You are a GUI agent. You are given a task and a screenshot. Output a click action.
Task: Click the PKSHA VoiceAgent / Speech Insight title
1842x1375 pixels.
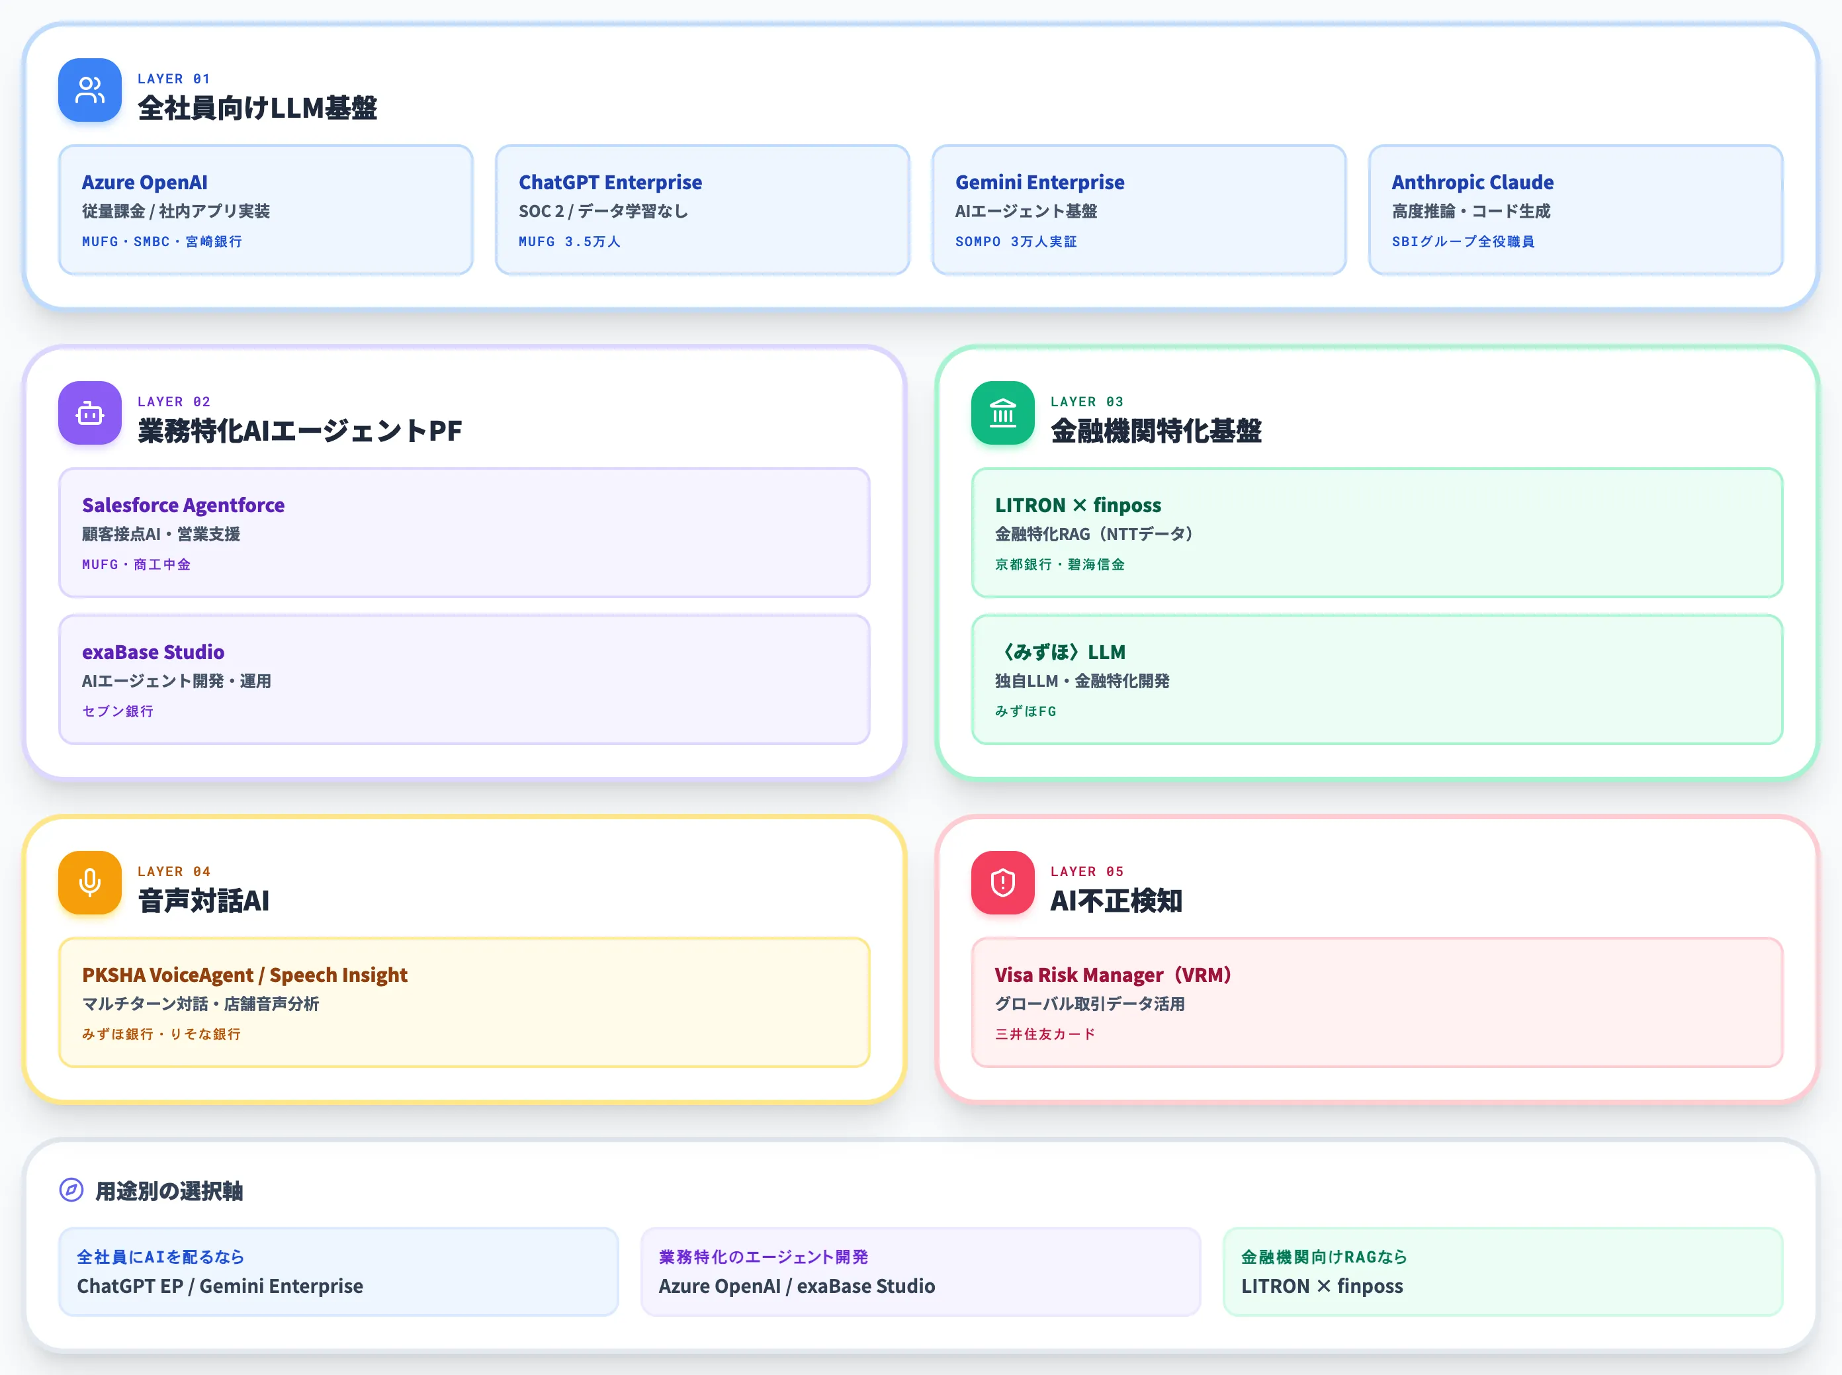[x=245, y=975]
